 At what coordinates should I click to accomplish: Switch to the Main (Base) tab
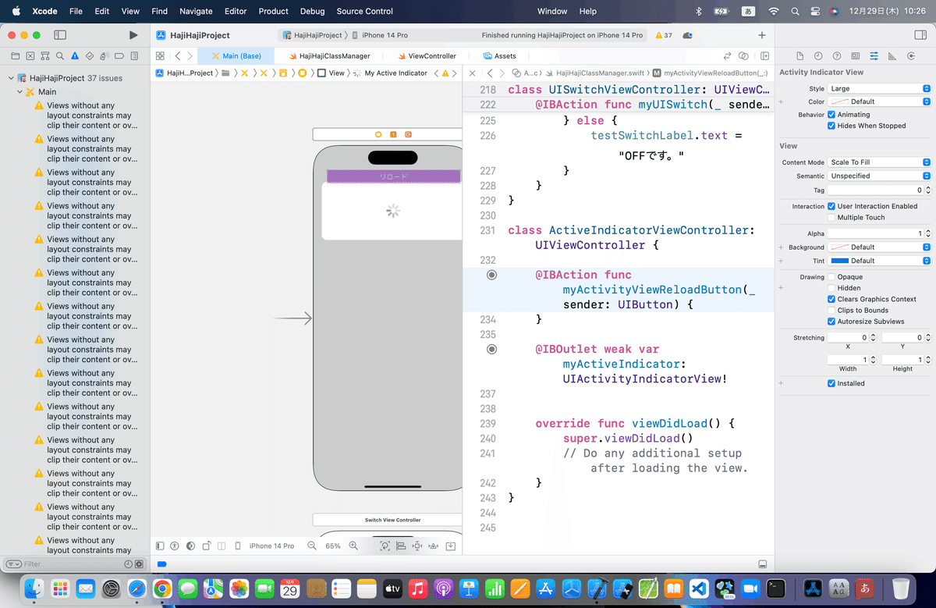[236, 56]
